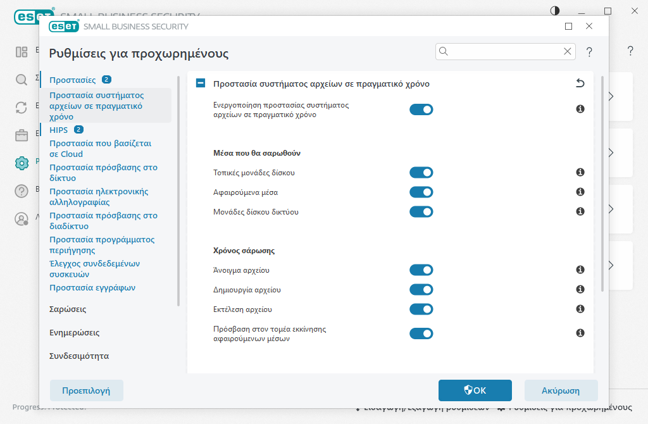Disable Ενεργοποίηση προστασίας συστήματος αρχείων toggle
Viewport: 648px width, 424px height.
click(421, 109)
